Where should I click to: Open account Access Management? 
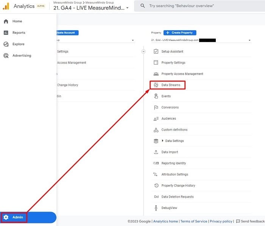(x=72, y=63)
